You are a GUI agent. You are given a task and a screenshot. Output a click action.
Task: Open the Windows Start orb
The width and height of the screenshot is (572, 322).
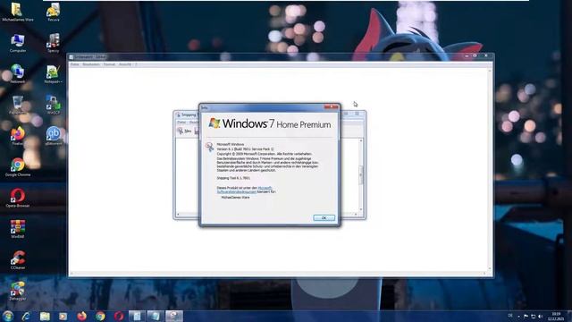[x=8, y=316]
